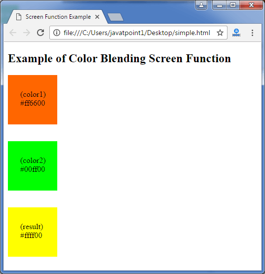
Task: Click the browser back arrow
Action: [13, 33]
